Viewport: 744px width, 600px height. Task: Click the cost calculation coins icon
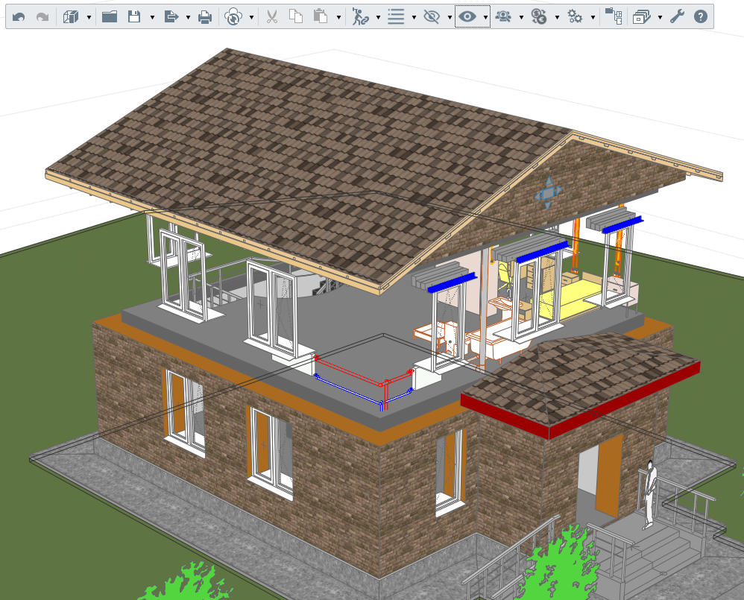click(539, 17)
